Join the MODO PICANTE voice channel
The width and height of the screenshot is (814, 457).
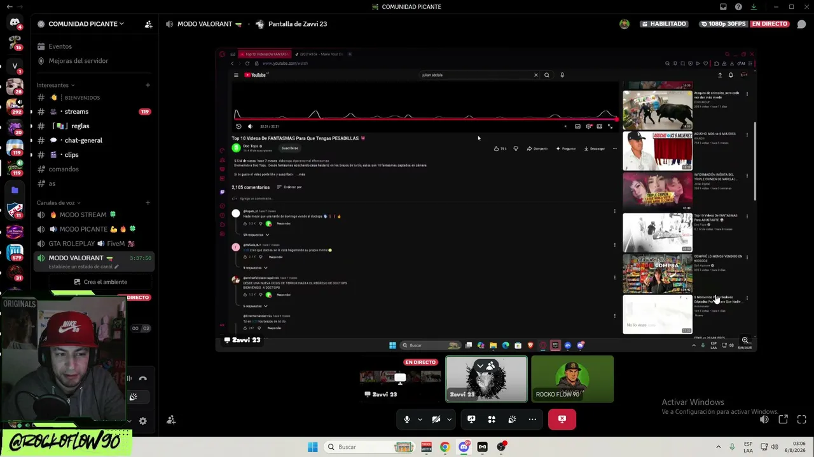93,229
